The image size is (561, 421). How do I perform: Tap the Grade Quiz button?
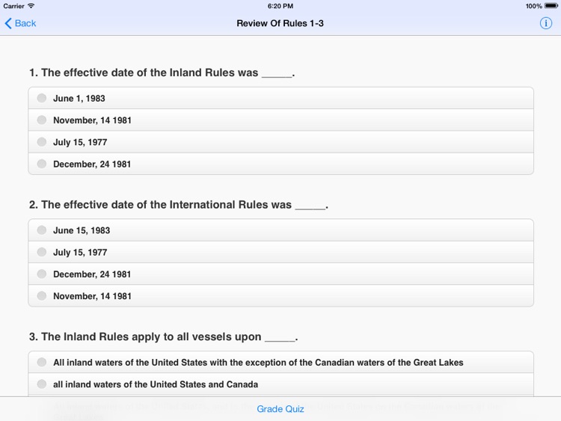pyautogui.click(x=280, y=409)
